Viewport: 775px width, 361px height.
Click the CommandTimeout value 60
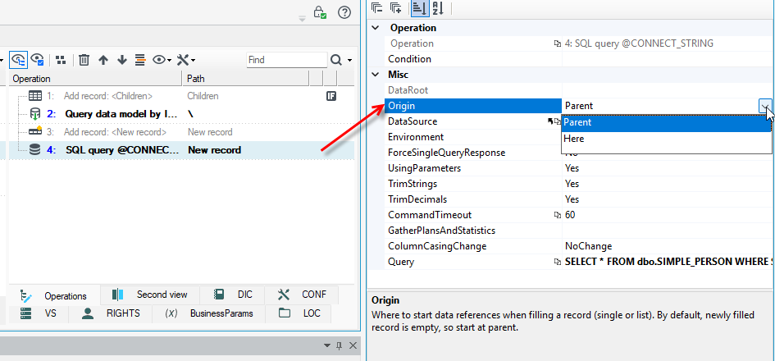(x=570, y=215)
